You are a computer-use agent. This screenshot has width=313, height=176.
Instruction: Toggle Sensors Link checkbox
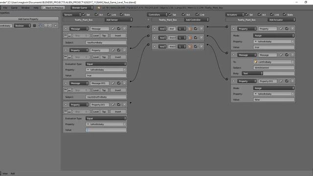point(109,14)
